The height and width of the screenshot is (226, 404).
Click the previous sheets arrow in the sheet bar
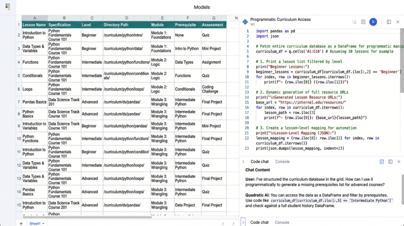tap(223, 224)
